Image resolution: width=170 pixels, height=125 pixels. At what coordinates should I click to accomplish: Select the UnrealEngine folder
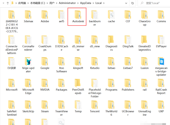click(x=145, y=108)
